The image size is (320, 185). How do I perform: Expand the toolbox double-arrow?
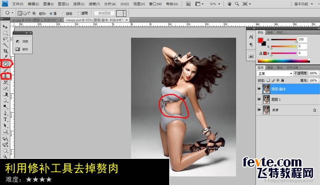(x=2, y=19)
